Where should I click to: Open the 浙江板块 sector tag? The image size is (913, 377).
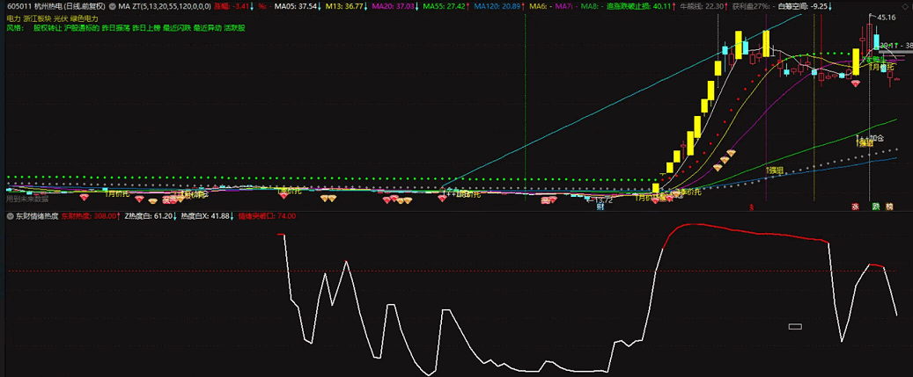(x=37, y=18)
